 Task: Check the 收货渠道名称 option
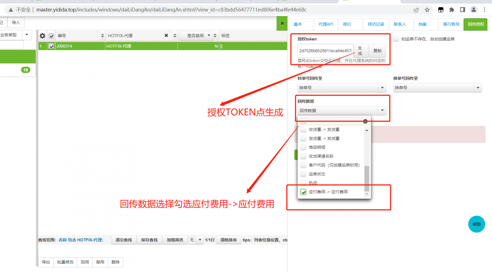[303, 156]
